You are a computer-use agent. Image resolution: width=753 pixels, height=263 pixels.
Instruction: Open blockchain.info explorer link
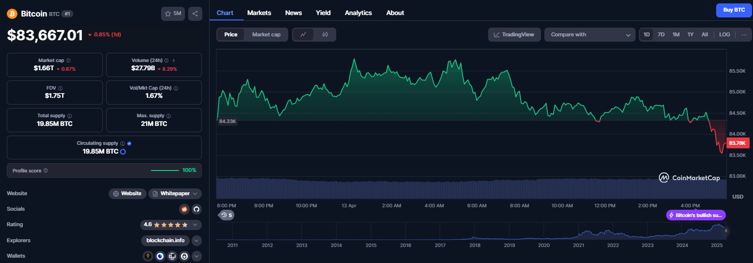coord(165,240)
